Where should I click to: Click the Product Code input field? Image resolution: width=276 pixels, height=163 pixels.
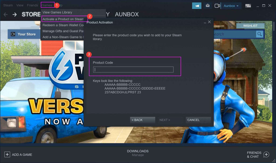pyautogui.click(x=133, y=69)
